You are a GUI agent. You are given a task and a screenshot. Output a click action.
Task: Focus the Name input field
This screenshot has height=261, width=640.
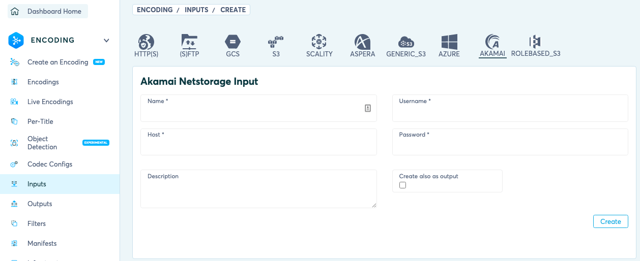[258, 108]
